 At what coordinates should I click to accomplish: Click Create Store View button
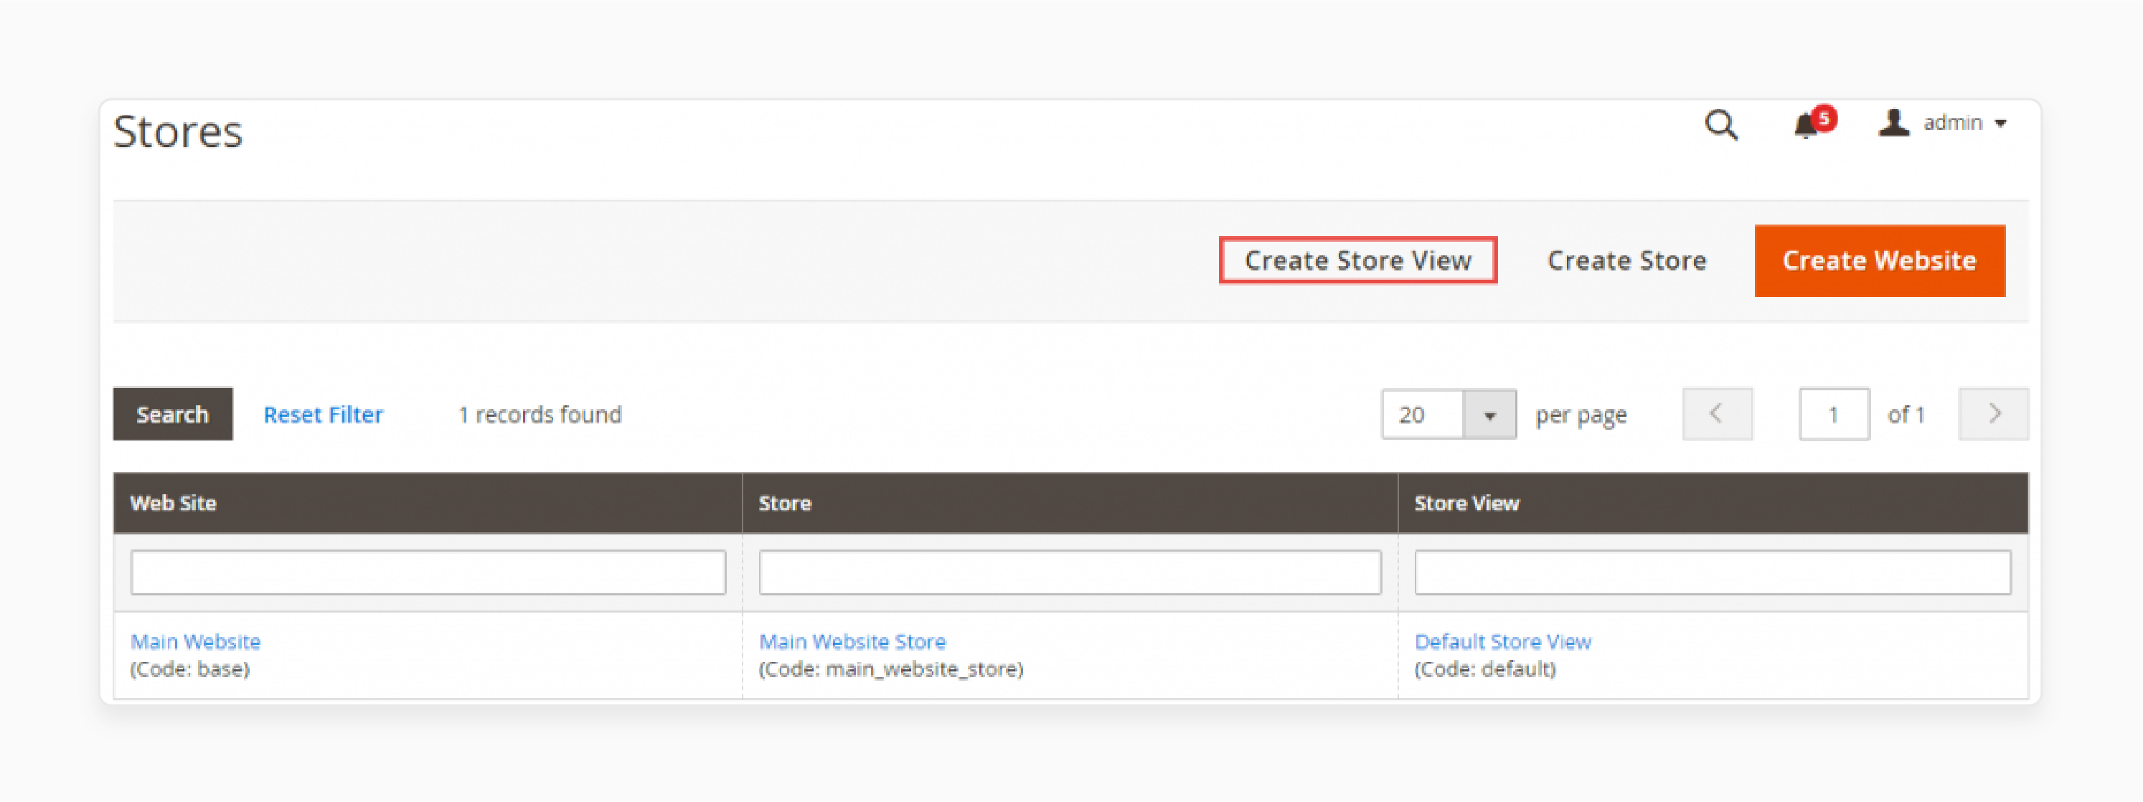coord(1357,260)
